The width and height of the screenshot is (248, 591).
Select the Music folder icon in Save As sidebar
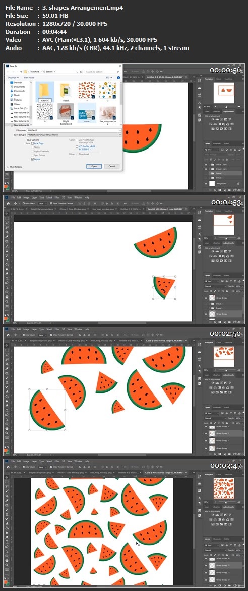point(12,95)
